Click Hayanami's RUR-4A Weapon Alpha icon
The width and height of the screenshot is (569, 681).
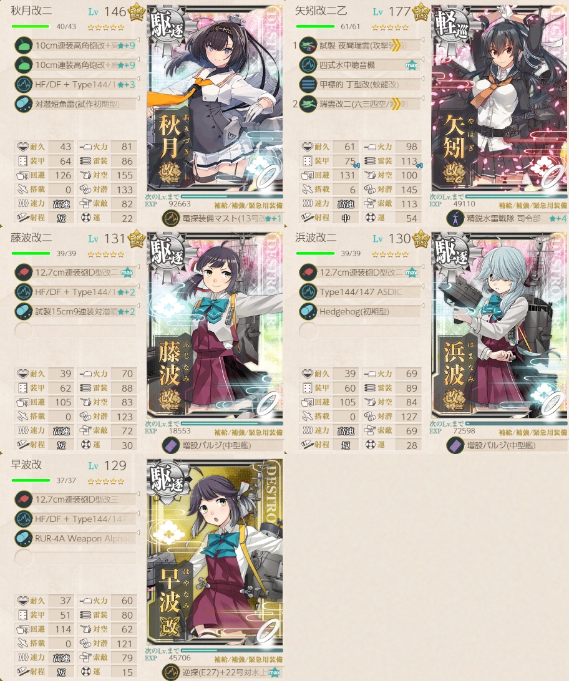tap(24, 538)
